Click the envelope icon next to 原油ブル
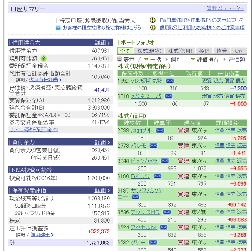 point(160,131)
